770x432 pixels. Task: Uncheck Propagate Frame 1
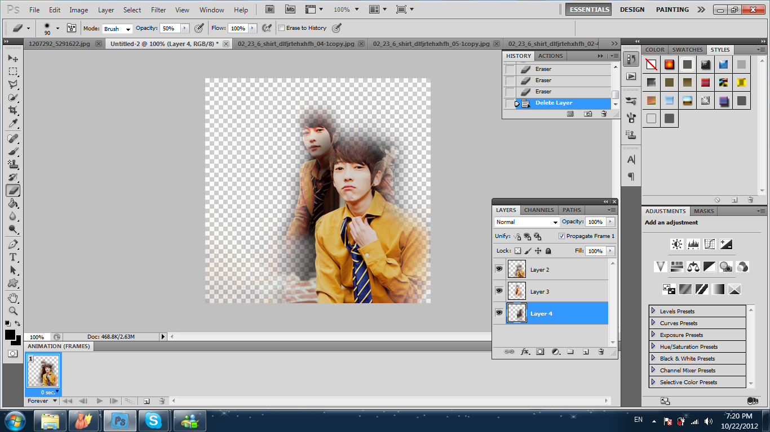[x=561, y=236]
